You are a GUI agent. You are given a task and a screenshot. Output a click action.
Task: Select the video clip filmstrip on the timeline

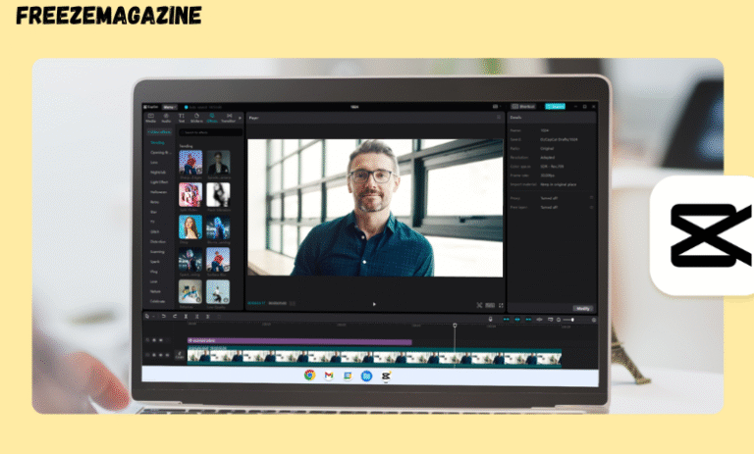pos(374,358)
